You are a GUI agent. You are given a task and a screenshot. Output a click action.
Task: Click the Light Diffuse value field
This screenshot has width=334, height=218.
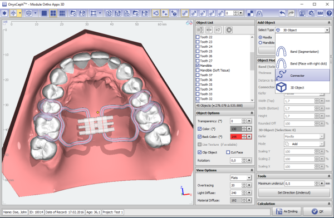click(x=236, y=193)
